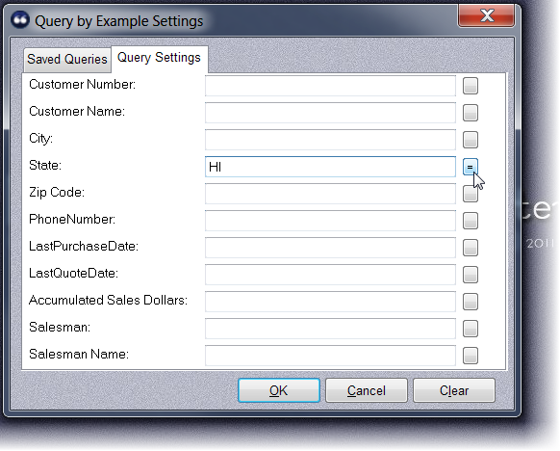560x451 pixels.
Task: Click the Salesman input field
Action: click(330, 329)
